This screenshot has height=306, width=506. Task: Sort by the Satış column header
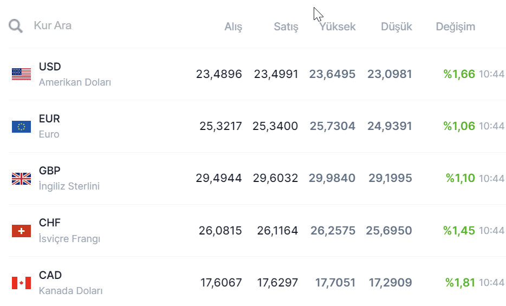tap(286, 27)
